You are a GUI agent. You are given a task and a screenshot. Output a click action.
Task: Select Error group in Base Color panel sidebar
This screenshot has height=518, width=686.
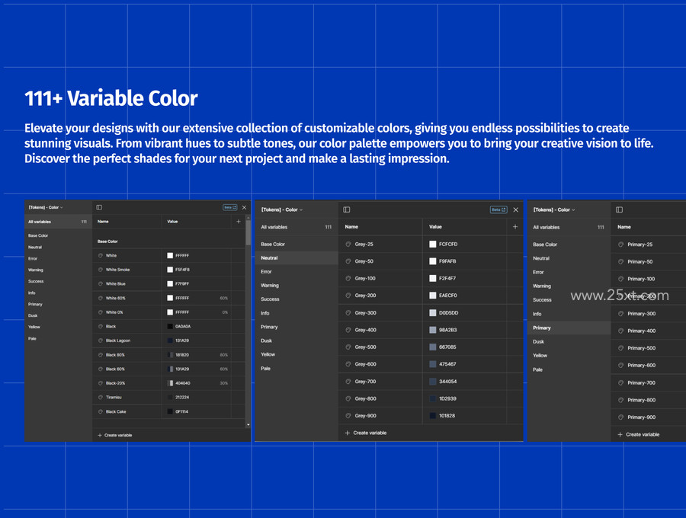point(33,259)
